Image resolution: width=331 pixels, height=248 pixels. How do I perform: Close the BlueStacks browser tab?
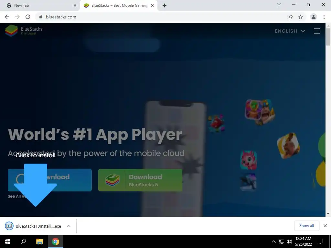pyautogui.click(x=152, y=5)
